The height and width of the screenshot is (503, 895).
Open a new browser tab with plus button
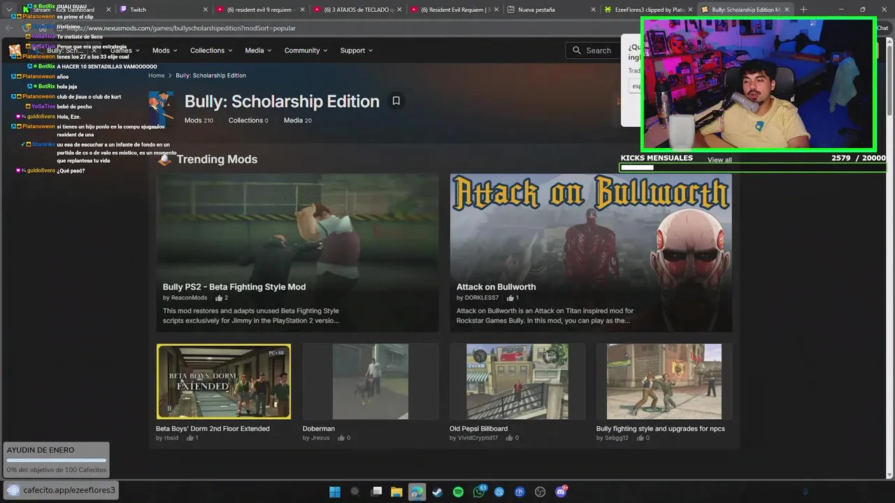point(803,10)
